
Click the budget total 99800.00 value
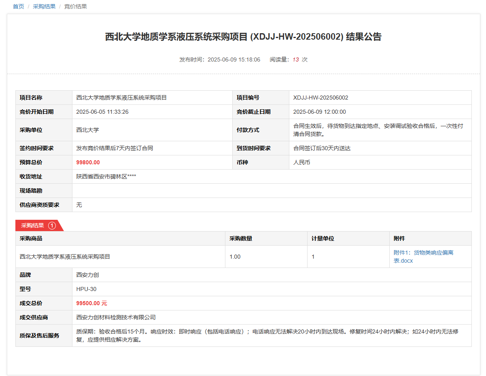[x=88, y=162]
